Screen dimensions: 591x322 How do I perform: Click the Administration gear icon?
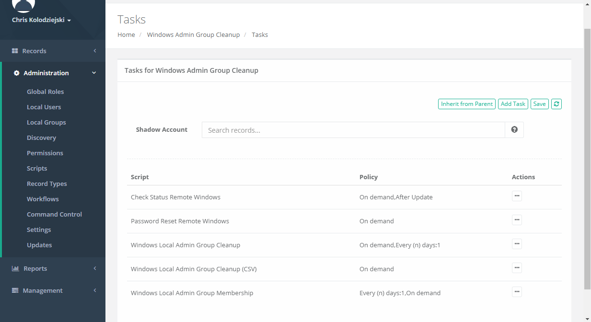[17, 73]
